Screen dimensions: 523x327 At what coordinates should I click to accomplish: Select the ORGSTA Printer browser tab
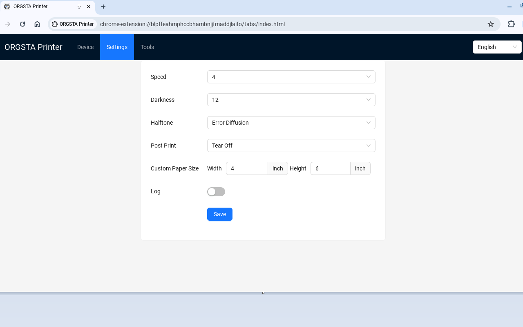coord(47,7)
